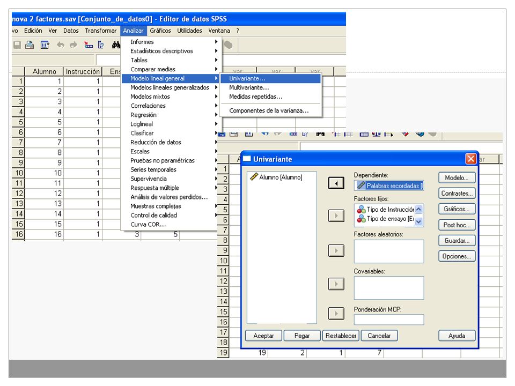Screen dimensions: 515x386
Task: Click inside the Factores aleatorios box
Action: (x=389, y=251)
